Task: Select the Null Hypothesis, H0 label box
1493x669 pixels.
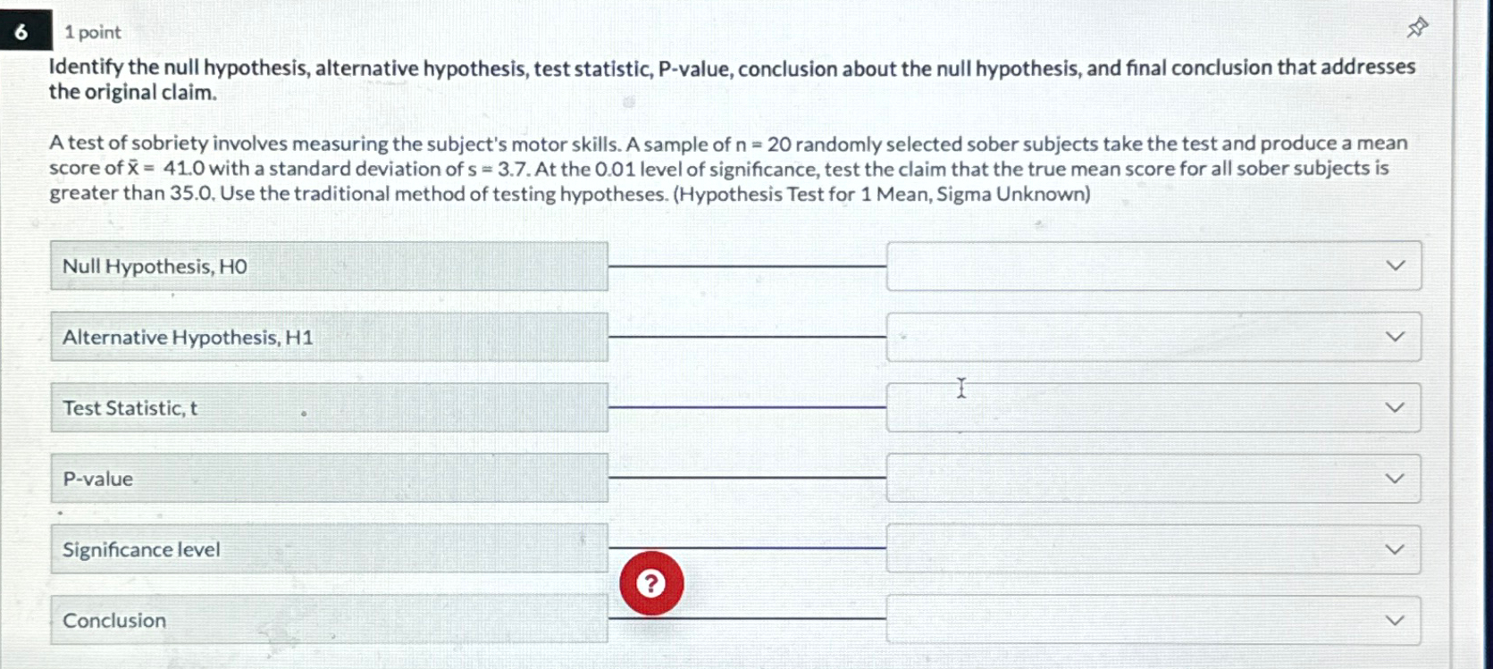Action: pos(329,264)
